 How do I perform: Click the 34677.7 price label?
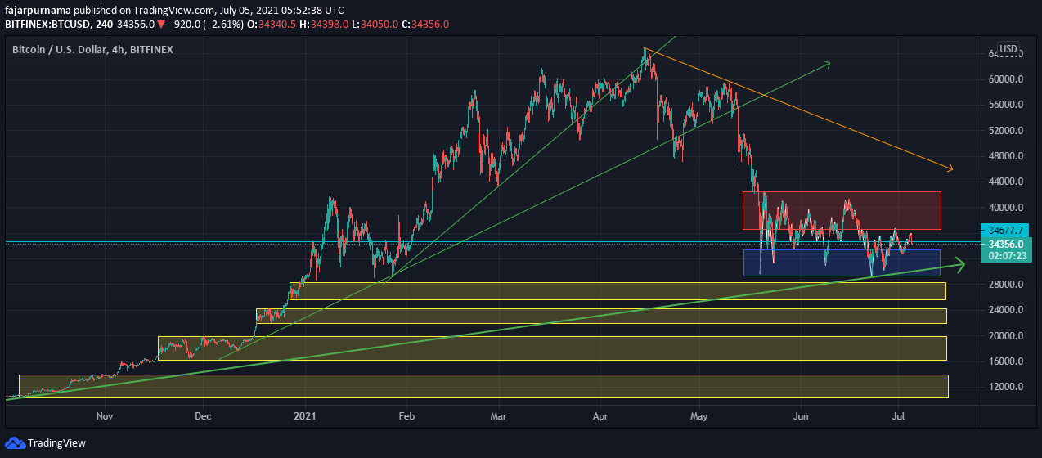tap(1006, 231)
